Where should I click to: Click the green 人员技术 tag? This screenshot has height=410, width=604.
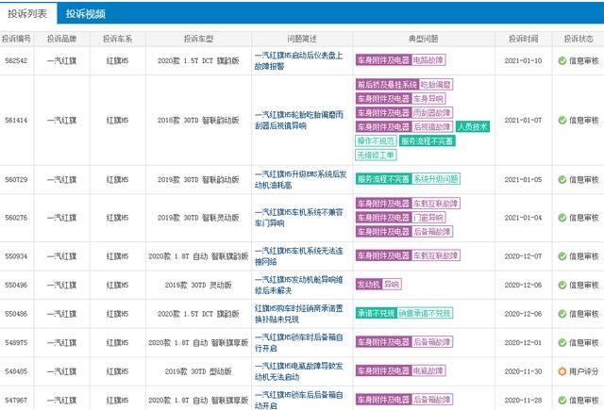(x=473, y=127)
